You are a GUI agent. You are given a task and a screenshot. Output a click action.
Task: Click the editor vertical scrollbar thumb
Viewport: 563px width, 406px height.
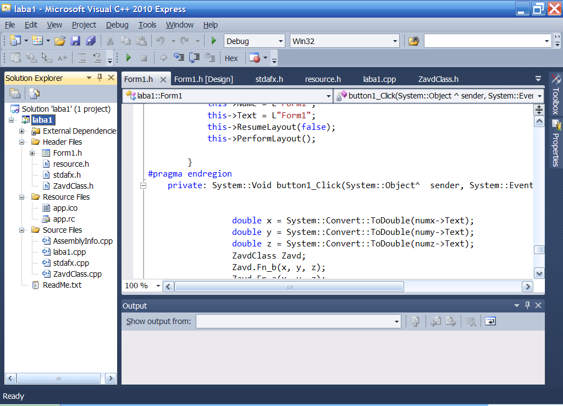pos(539,250)
